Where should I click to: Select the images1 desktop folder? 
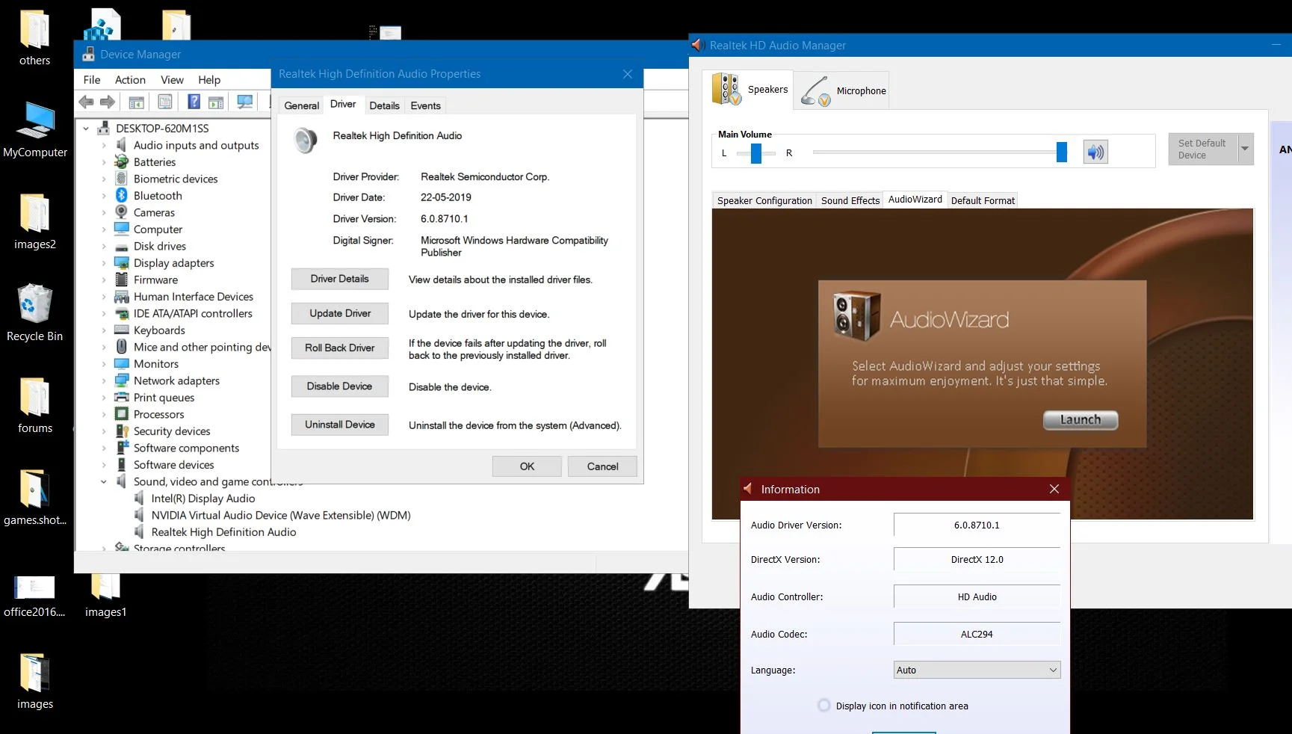click(105, 596)
